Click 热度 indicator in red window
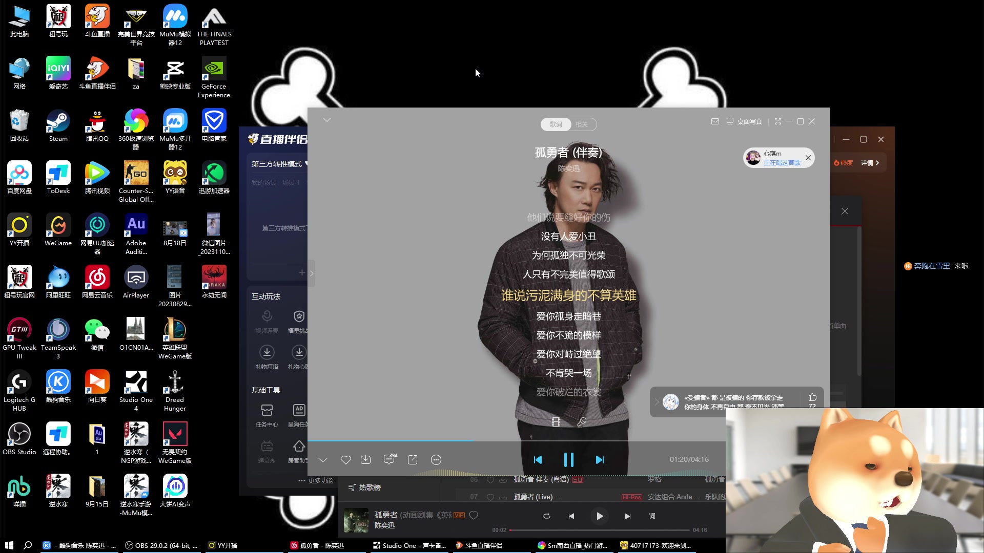The width and height of the screenshot is (984, 553). [x=843, y=163]
